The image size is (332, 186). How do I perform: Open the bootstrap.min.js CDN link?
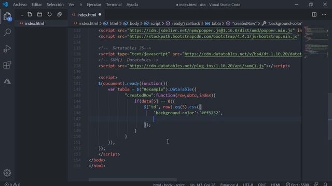pos(213,37)
